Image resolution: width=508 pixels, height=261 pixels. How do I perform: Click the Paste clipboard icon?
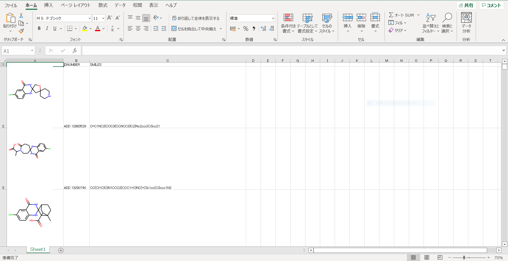10,18
